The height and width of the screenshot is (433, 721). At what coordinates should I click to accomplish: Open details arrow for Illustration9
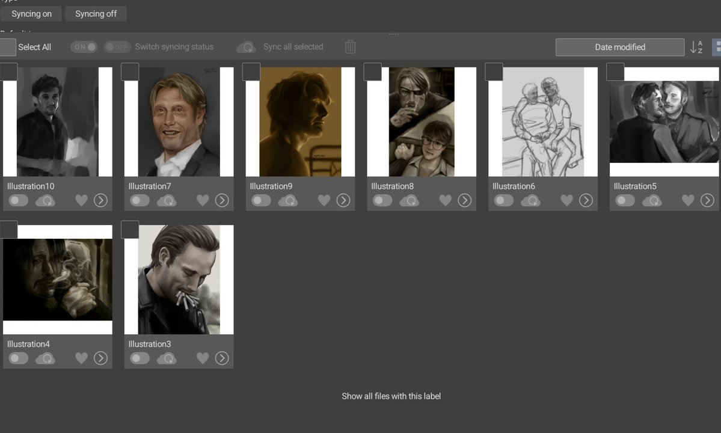[343, 200]
